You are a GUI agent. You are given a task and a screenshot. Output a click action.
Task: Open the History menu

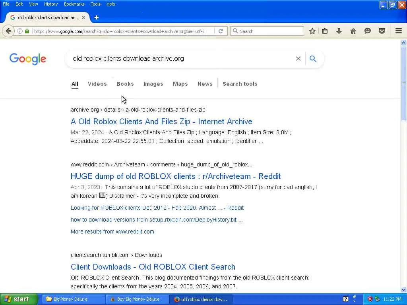(x=50, y=4)
